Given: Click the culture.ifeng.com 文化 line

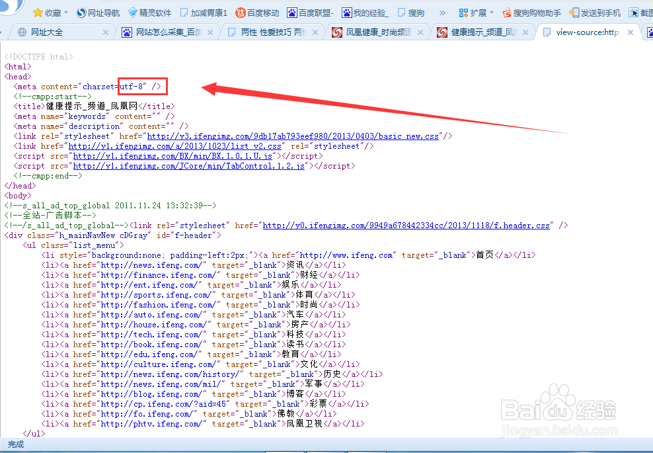Looking at the screenshot, I should click(x=201, y=364).
